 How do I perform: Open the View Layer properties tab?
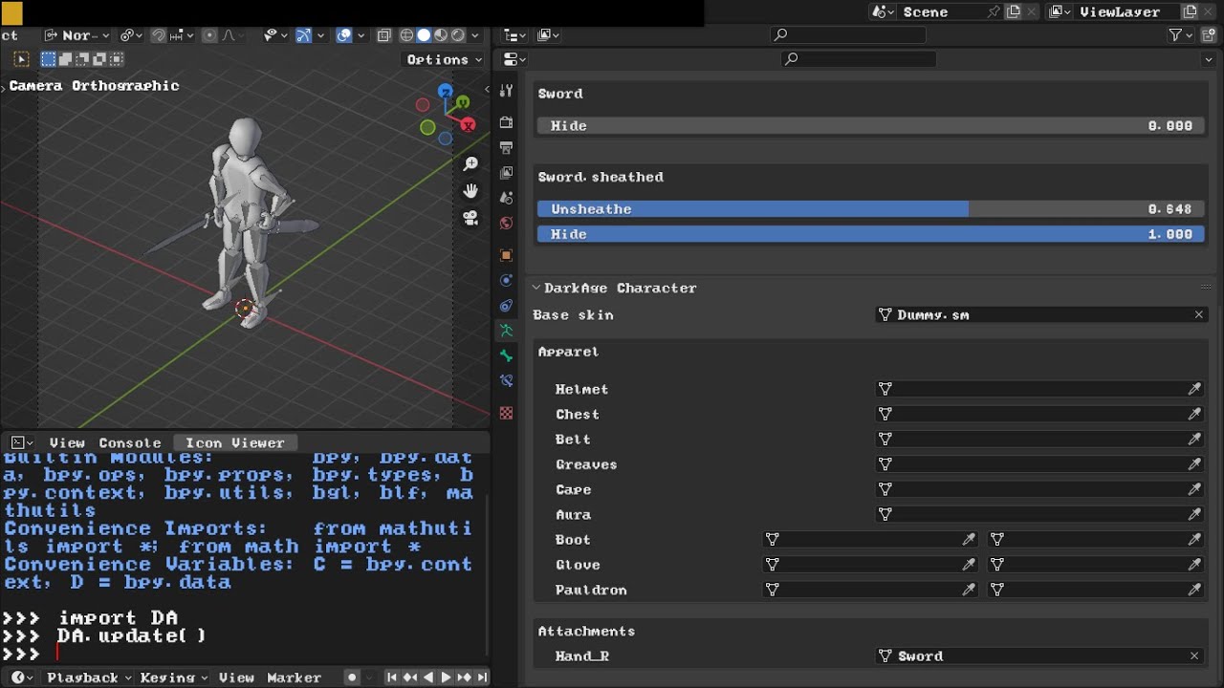coord(507,172)
